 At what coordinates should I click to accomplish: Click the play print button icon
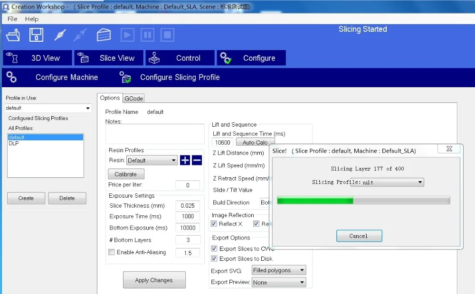[127, 35]
